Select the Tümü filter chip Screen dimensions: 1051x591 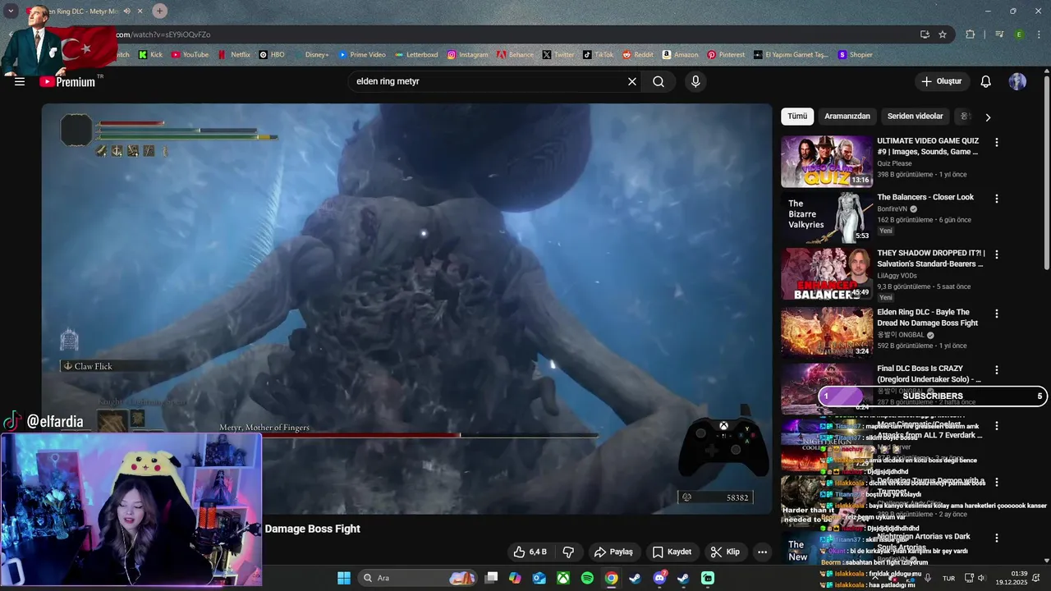tap(797, 117)
